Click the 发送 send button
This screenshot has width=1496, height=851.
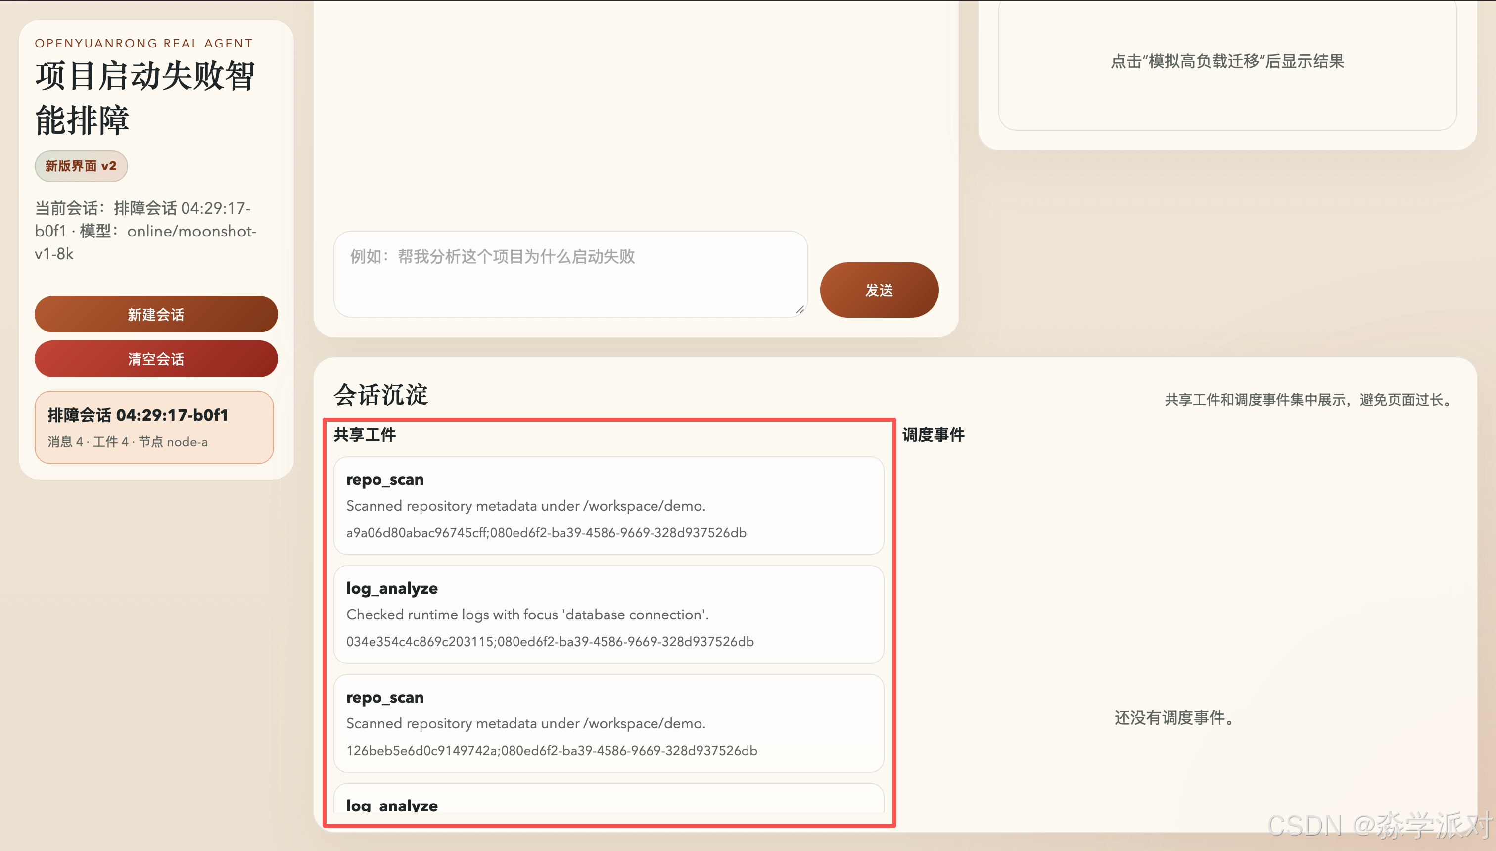[879, 290]
